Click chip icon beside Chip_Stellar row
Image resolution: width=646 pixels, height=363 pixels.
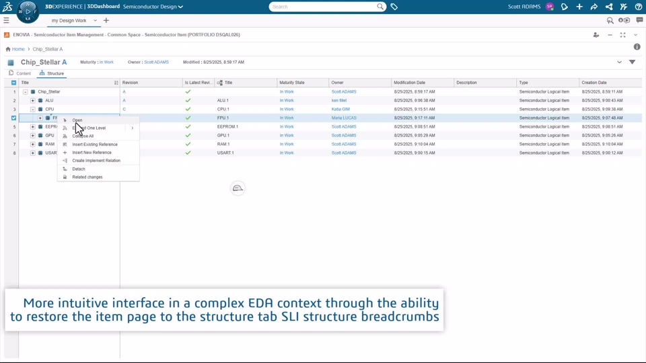[x=33, y=92]
